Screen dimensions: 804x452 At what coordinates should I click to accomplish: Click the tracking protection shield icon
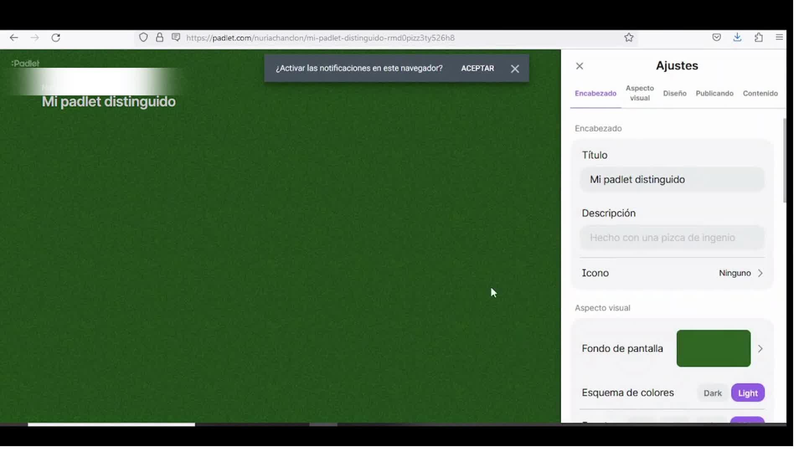coord(143,38)
